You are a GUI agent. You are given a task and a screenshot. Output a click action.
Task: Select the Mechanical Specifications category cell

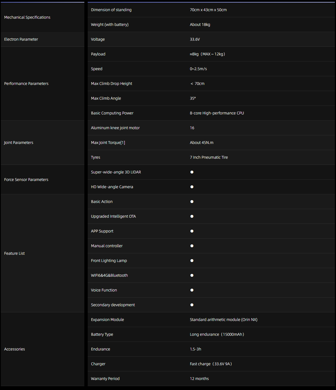[43, 17]
